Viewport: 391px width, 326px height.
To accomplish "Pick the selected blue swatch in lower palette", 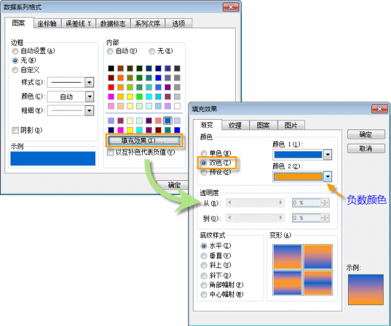I will 167,120.
